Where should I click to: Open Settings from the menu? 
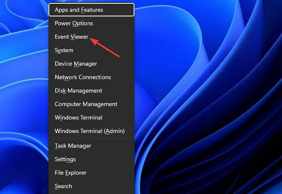[x=91, y=159]
